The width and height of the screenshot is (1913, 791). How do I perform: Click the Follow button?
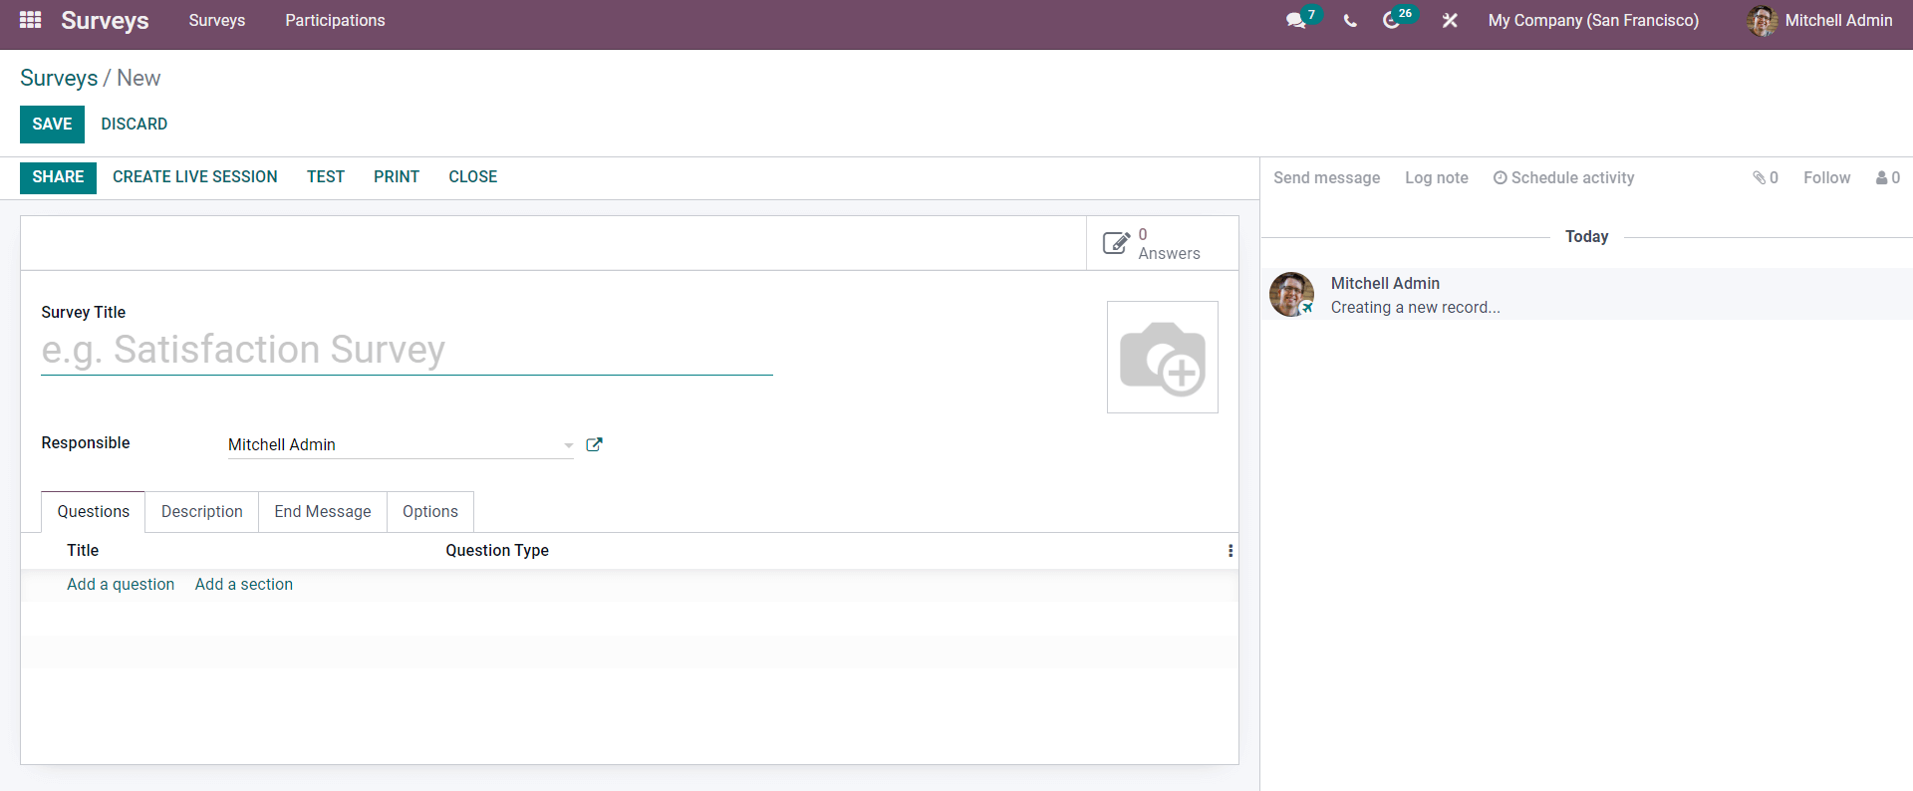[x=1826, y=177]
